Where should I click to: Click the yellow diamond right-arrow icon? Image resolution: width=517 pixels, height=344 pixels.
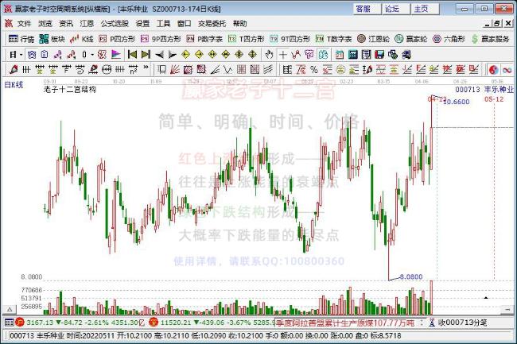(x=199, y=54)
